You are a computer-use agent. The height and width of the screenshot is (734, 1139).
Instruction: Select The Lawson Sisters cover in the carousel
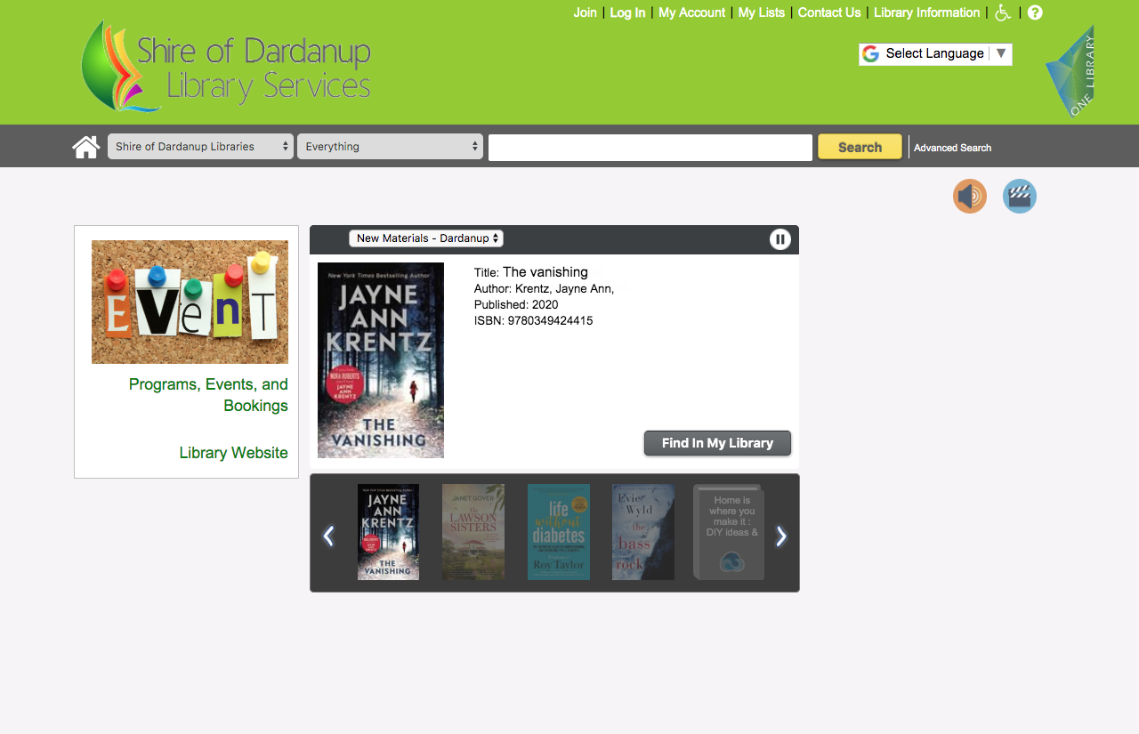(473, 532)
